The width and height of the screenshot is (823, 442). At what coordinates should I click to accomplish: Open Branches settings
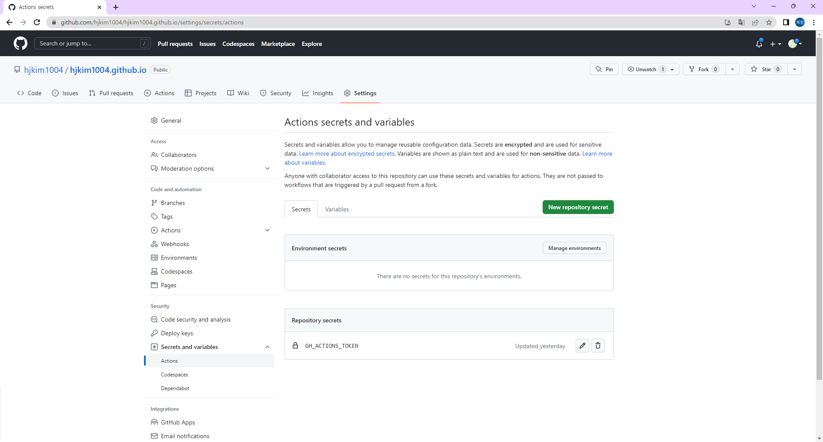(x=211, y=203)
